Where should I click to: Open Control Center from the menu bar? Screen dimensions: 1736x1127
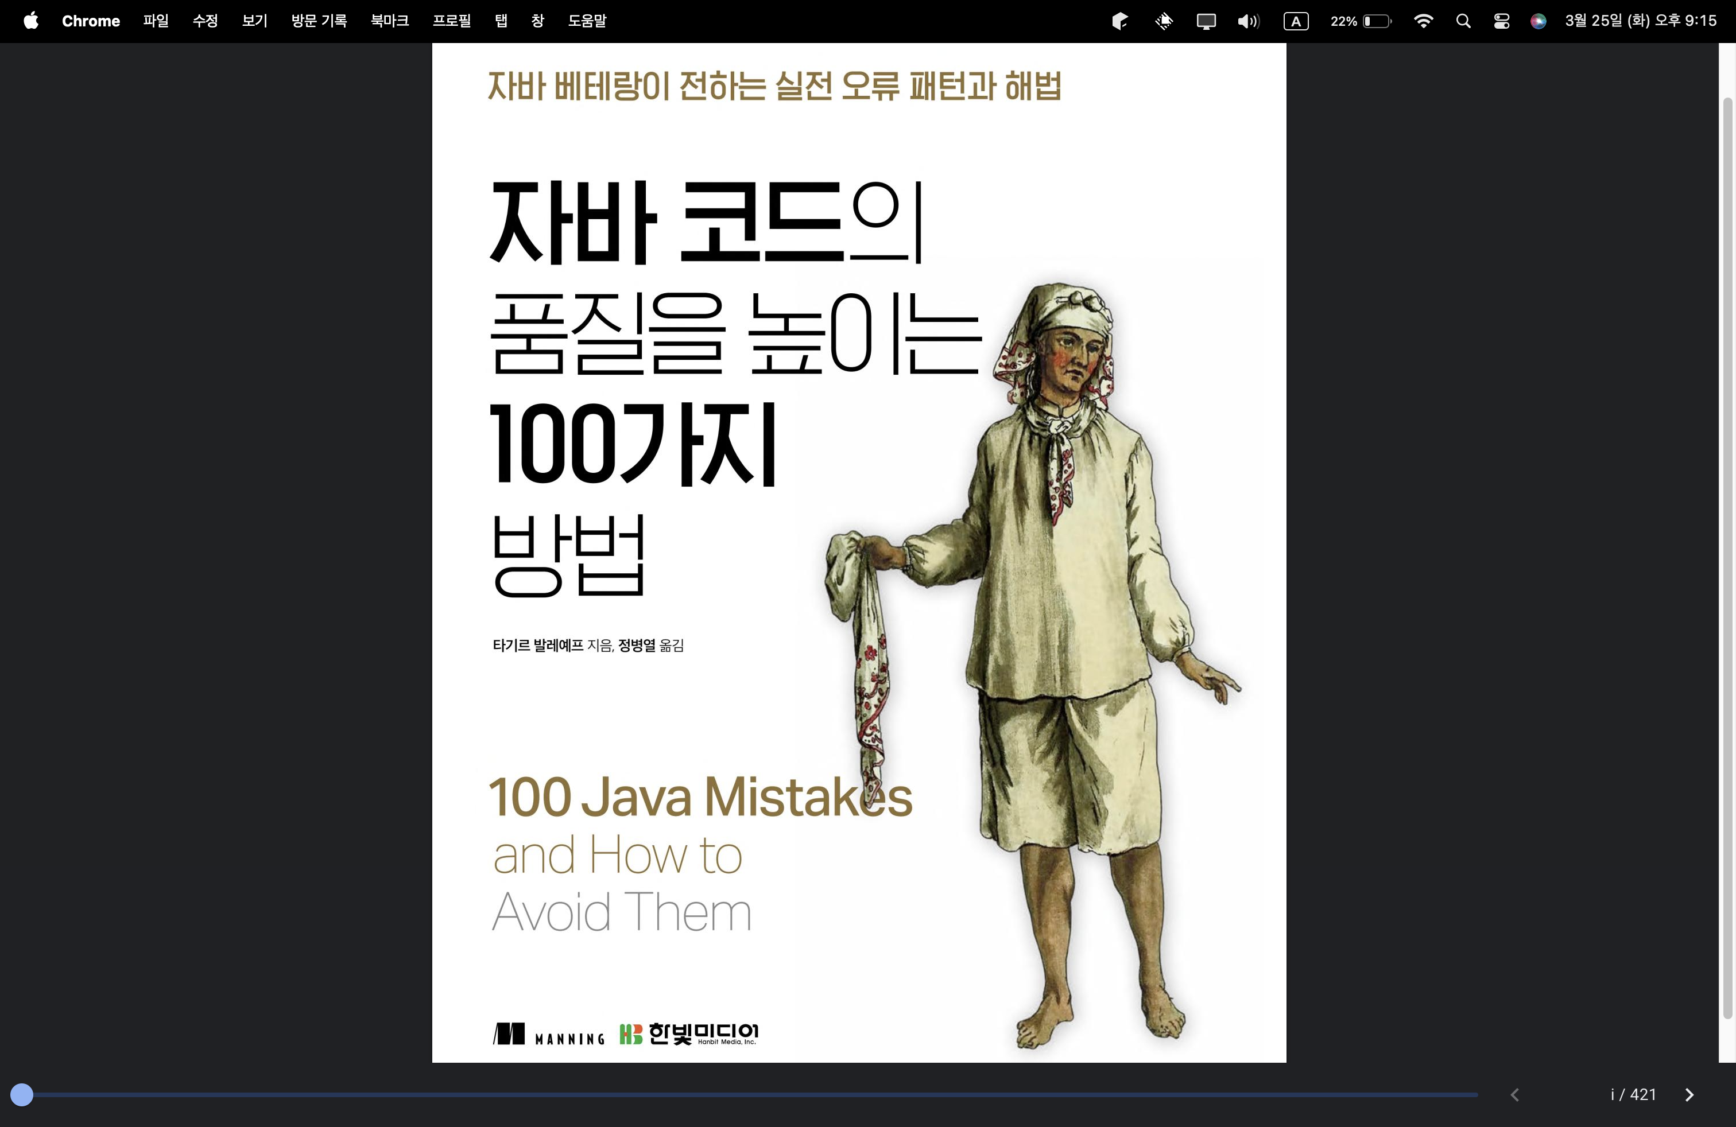[x=1501, y=21]
